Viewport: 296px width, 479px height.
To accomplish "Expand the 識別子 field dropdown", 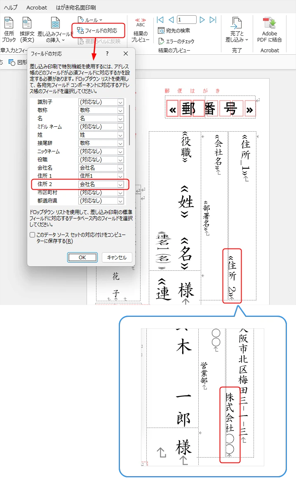I will pos(120,102).
